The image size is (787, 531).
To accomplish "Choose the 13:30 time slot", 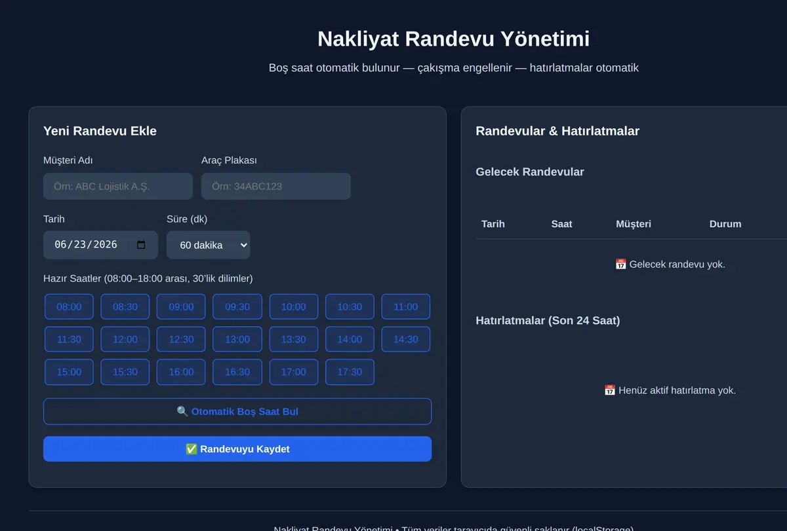I will click(x=294, y=339).
